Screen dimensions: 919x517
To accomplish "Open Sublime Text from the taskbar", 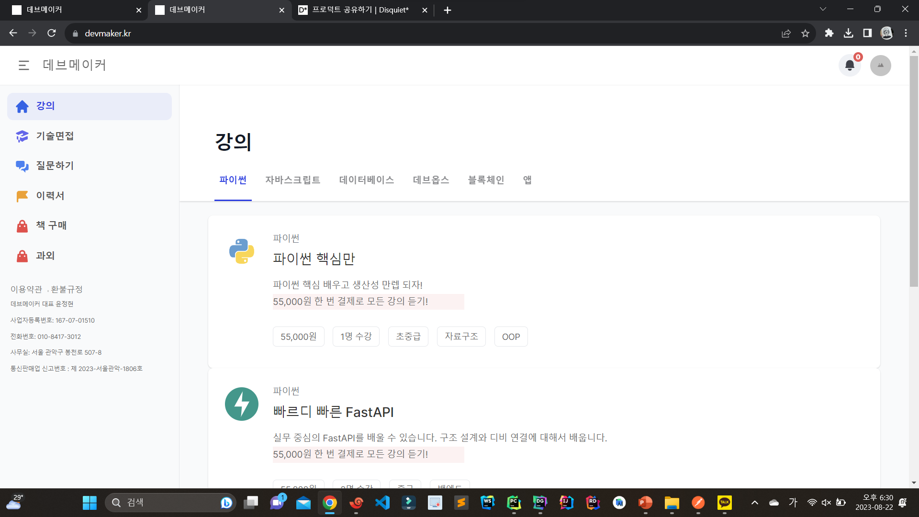I will pos(461,503).
